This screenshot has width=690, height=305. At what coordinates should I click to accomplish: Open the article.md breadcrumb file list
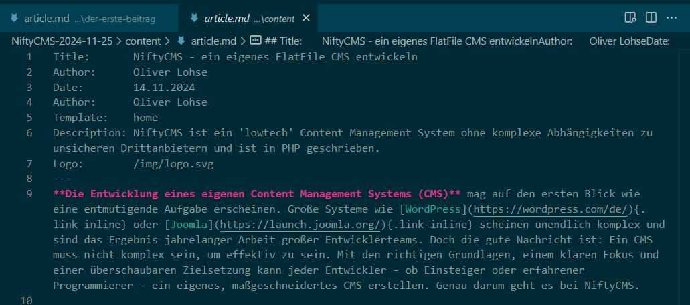(214, 41)
